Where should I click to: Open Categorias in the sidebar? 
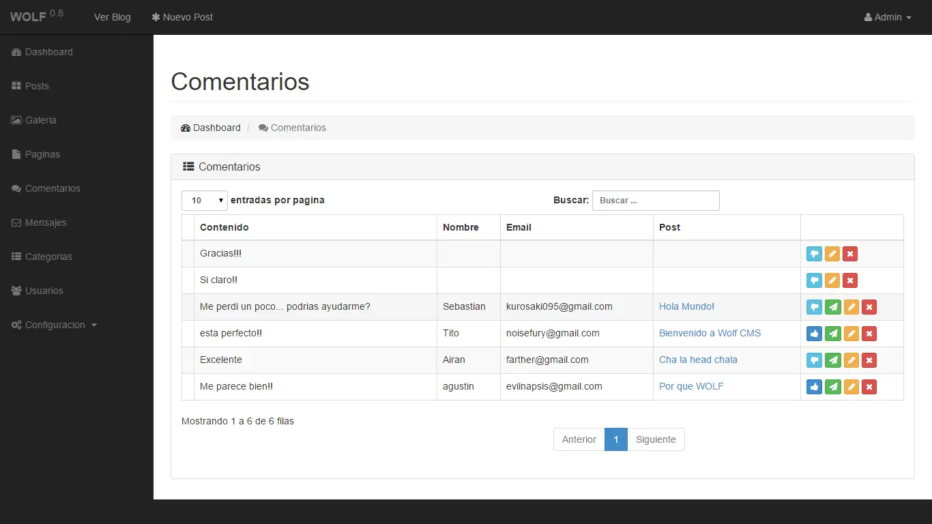click(x=42, y=257)
